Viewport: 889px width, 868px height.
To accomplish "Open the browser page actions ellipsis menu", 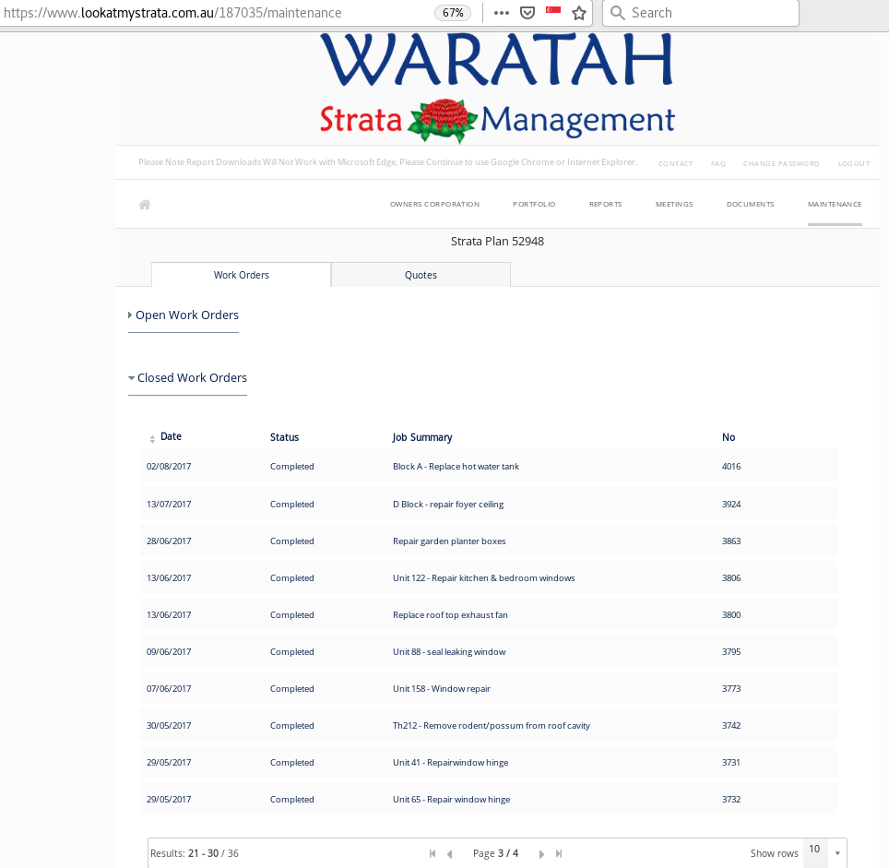I will coord(502,13).
